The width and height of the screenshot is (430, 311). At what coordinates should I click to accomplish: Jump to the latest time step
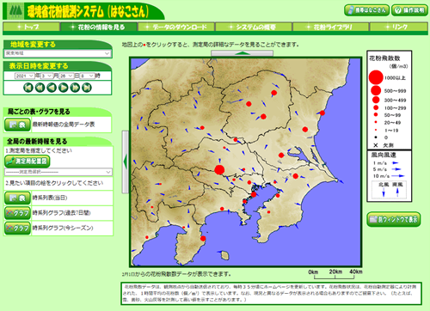pos(87,88)
